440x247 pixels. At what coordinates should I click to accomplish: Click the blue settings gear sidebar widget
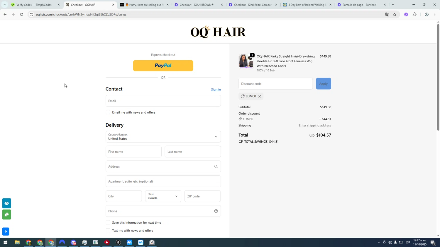pyautogui.click(x=6, y=231)
